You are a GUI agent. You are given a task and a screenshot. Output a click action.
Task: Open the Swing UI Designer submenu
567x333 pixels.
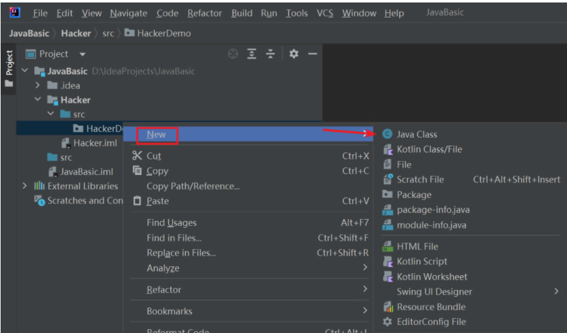(x=434, y=292)
